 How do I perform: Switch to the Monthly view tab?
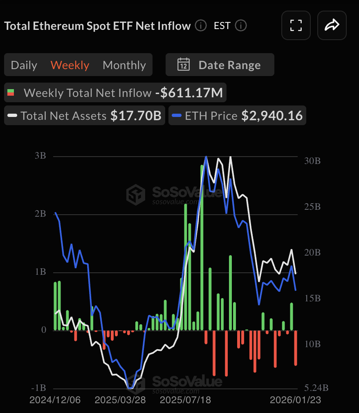[124, 65]
